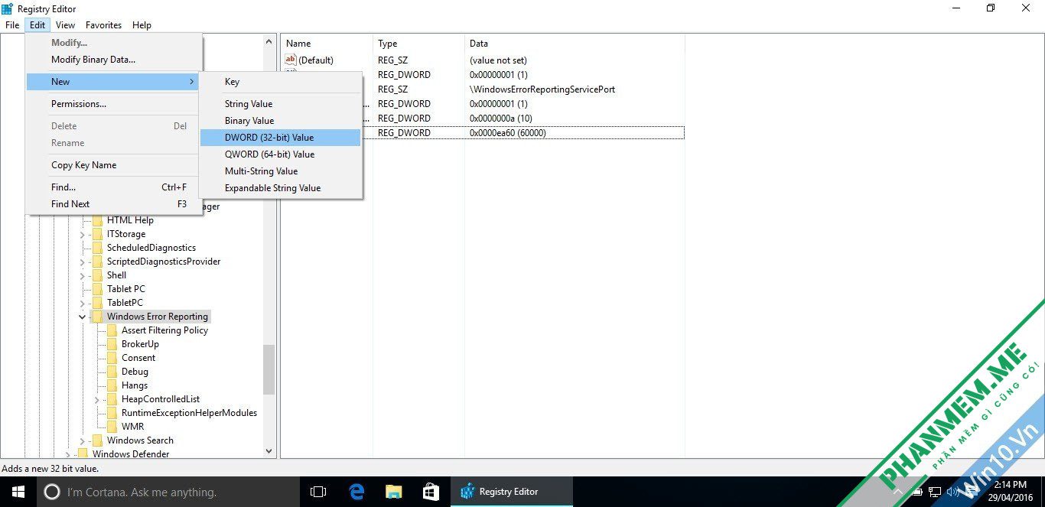Select the ITStorage folder icon
This screenshot has width=1045, height=507.
tap(97, 234)
